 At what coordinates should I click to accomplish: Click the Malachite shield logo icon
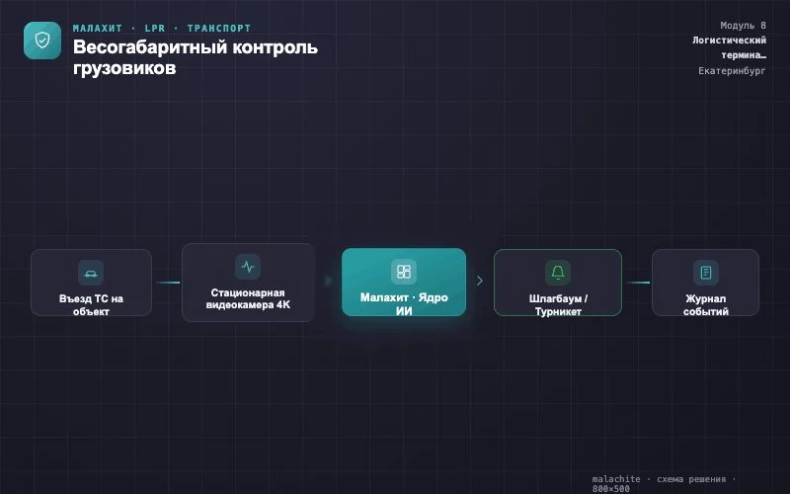pos(42,41)
